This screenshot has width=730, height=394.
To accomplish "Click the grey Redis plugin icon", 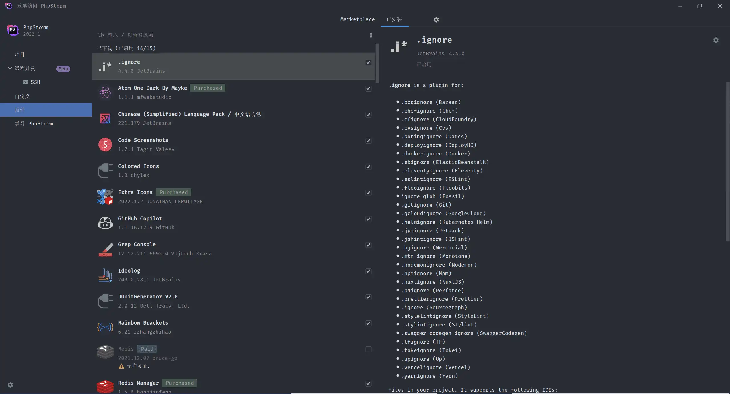I will click(105, 352).
